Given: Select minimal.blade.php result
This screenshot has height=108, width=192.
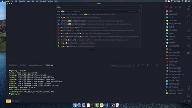Looking at the screenshot, I should pos(99,40).
